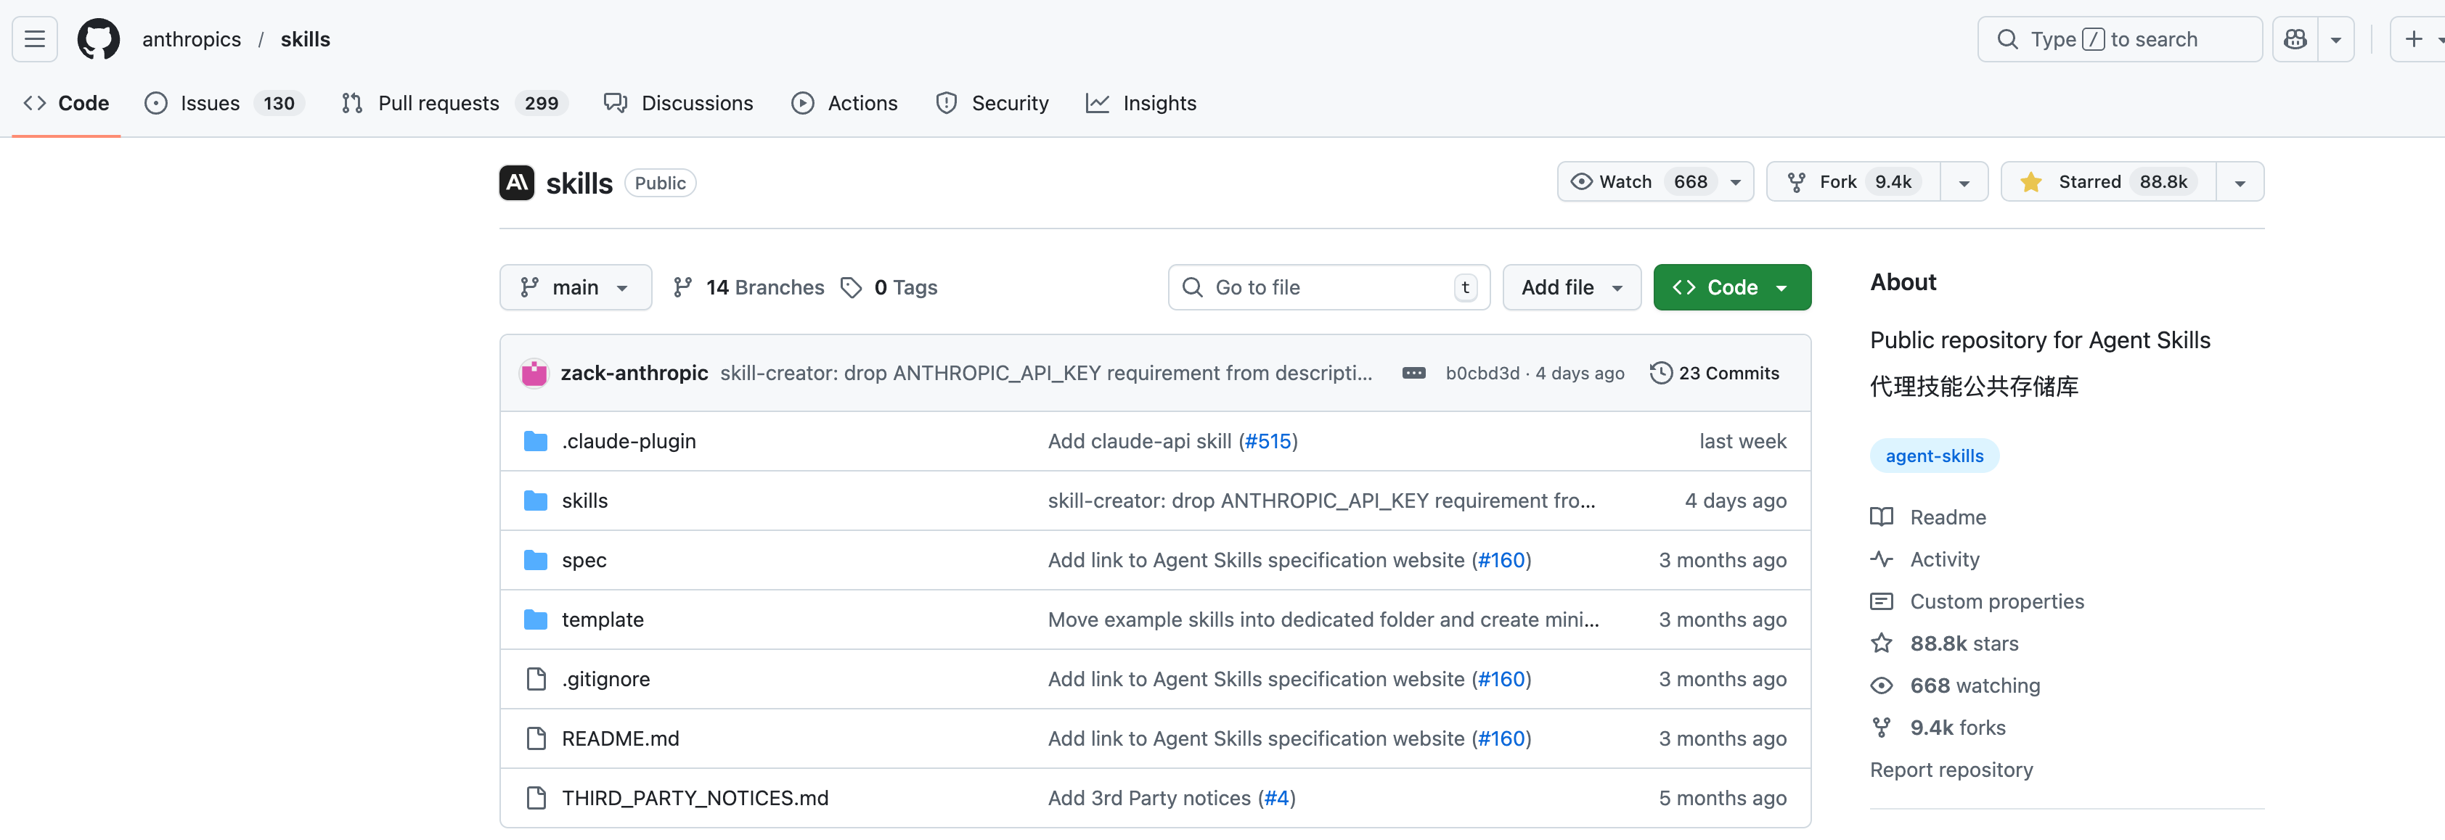Open the hamburger navigation menu
This screenshot has height=840, width=2445.
point(35,39)
